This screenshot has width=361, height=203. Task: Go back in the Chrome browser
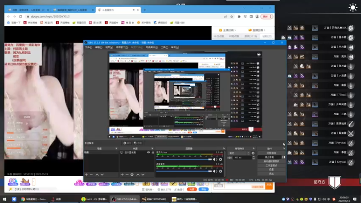tap(9, 17)
